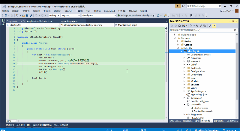240x131 pixels.
Task: Click the James.YinG account name
Action: pos(225,11)
